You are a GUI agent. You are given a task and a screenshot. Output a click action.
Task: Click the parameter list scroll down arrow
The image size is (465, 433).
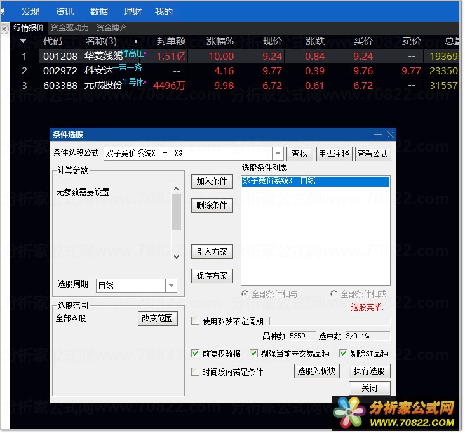pos(176,256)
